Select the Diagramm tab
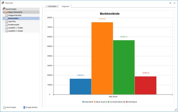The height and width of the screenshot is (112, 178). tap(66, 6)
